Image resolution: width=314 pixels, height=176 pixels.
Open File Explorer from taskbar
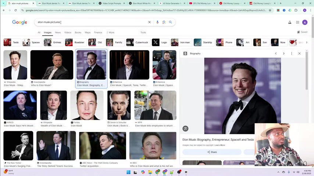[x=150, y=172]
